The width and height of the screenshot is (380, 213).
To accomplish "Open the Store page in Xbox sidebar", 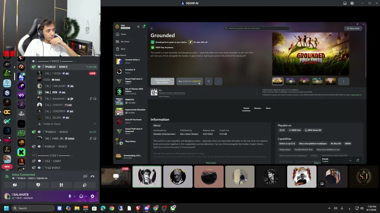I will click(121, 49).
